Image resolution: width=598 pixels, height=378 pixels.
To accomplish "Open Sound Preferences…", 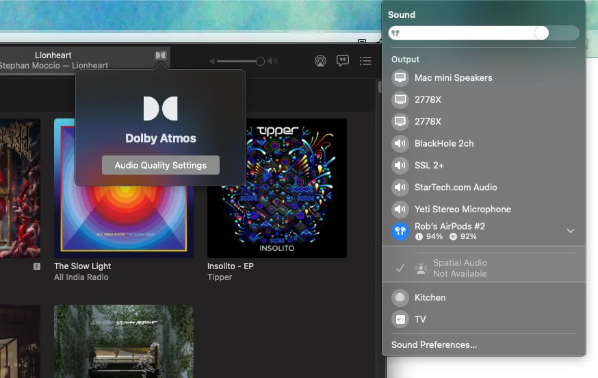I will [434, 344].
